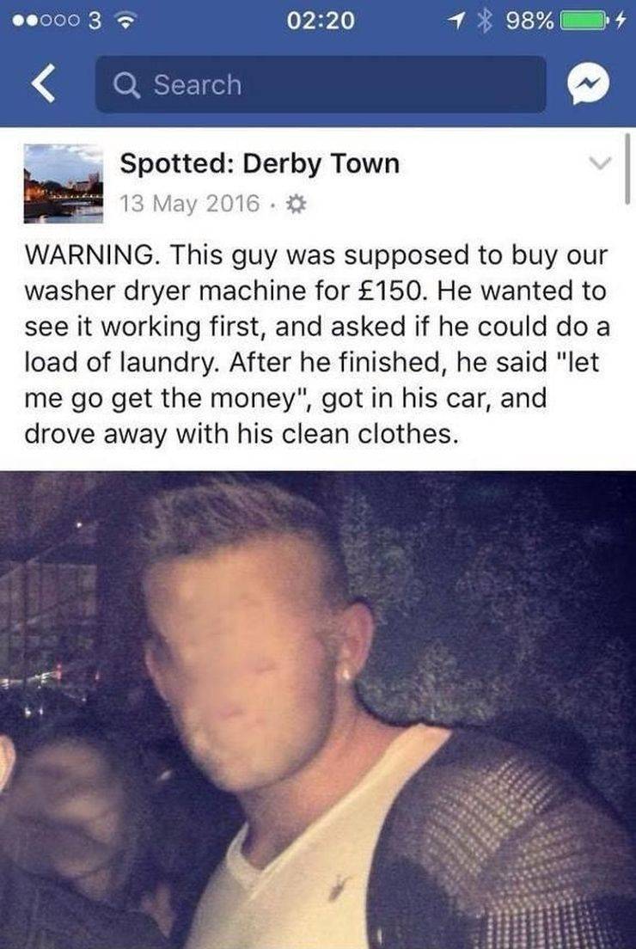Expand the post options chevron
The height and width of the screenshot is (949, 636).
(x=600, y=162)
